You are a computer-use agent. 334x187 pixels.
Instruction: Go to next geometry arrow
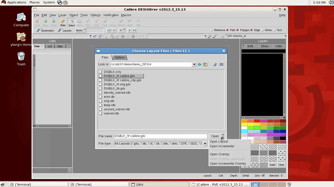129,30
